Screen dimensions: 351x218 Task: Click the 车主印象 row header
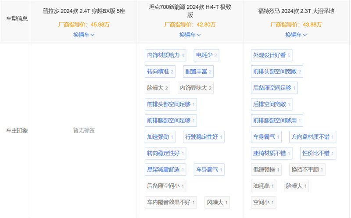(17, 130)
